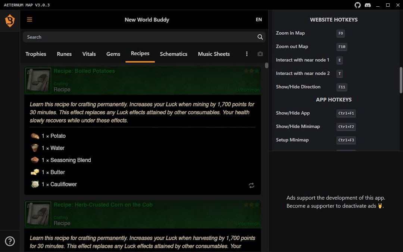Select the Gems tab
Image resolution: width=403 pixels, height=252 pixels.
pos(113,54)
